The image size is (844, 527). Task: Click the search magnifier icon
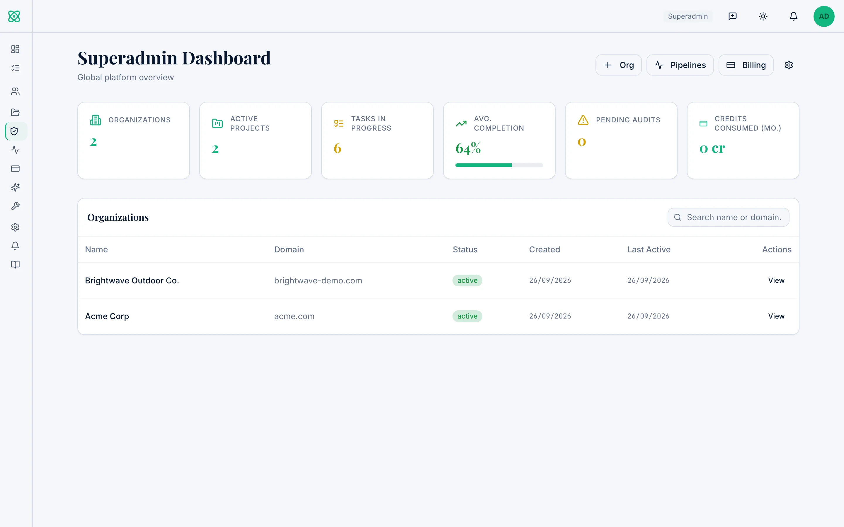coord(678,218)
